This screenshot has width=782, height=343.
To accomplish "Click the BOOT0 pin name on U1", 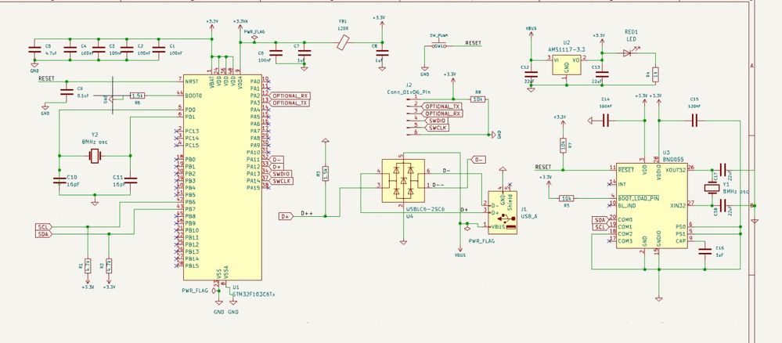I will tap(193, 95).
